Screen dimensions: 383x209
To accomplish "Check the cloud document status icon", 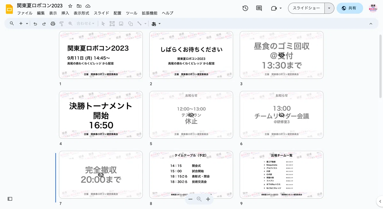I will pyautogui.click(x=88, y=6).
